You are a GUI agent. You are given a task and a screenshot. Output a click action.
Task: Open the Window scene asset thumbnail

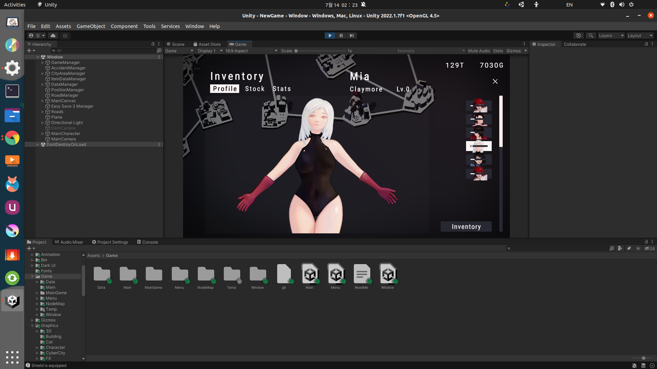[x=387, y=274]
